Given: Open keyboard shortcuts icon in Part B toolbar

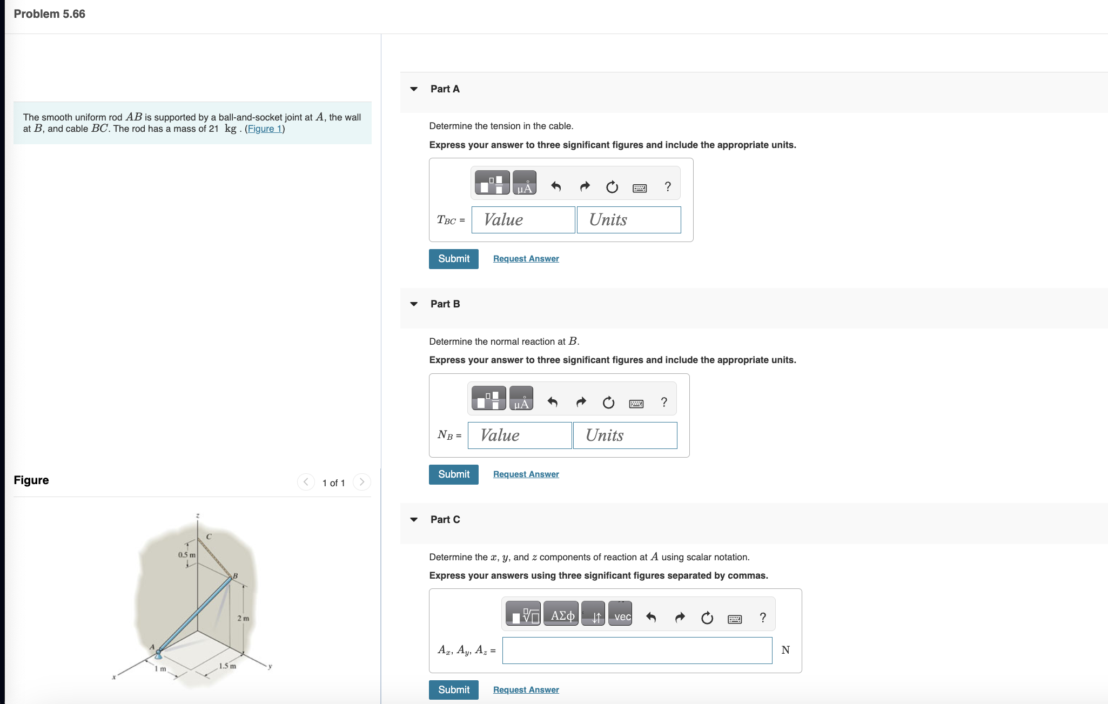Looking at the screenshot, I should pos(636,403).
